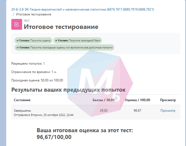Click checkmark icon in 'Получить оценку' badge
The image size is (186, 146).
[x=18, y=41]
